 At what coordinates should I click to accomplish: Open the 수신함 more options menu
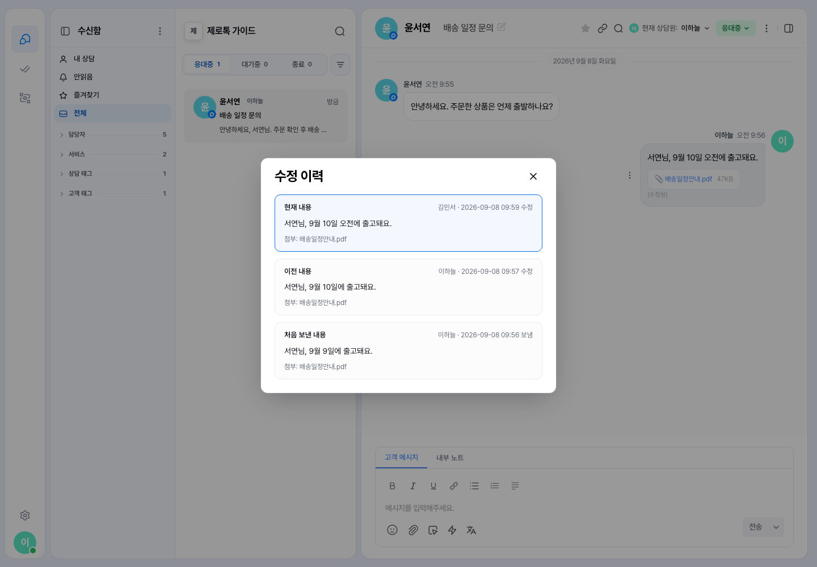point(160,31)
